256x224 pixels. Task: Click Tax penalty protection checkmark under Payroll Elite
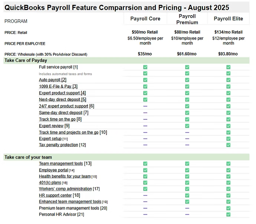click(228, 145)
